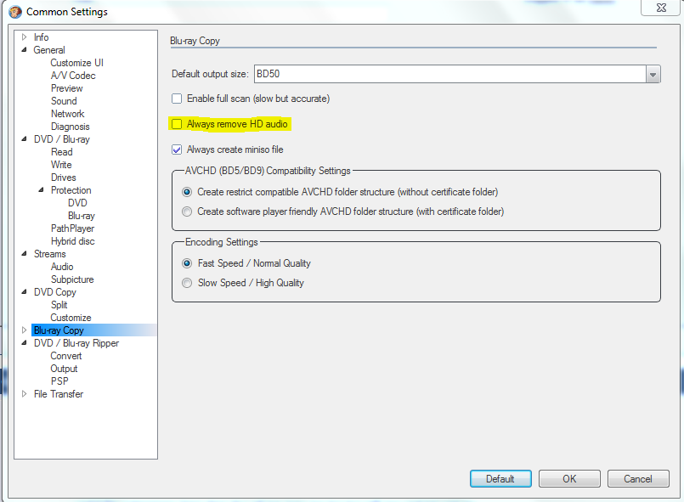Confirm settings with OK button
Image resolution: width=684 pixels, height=502 pixels.
pyautogui.click(x=569, y=479)
